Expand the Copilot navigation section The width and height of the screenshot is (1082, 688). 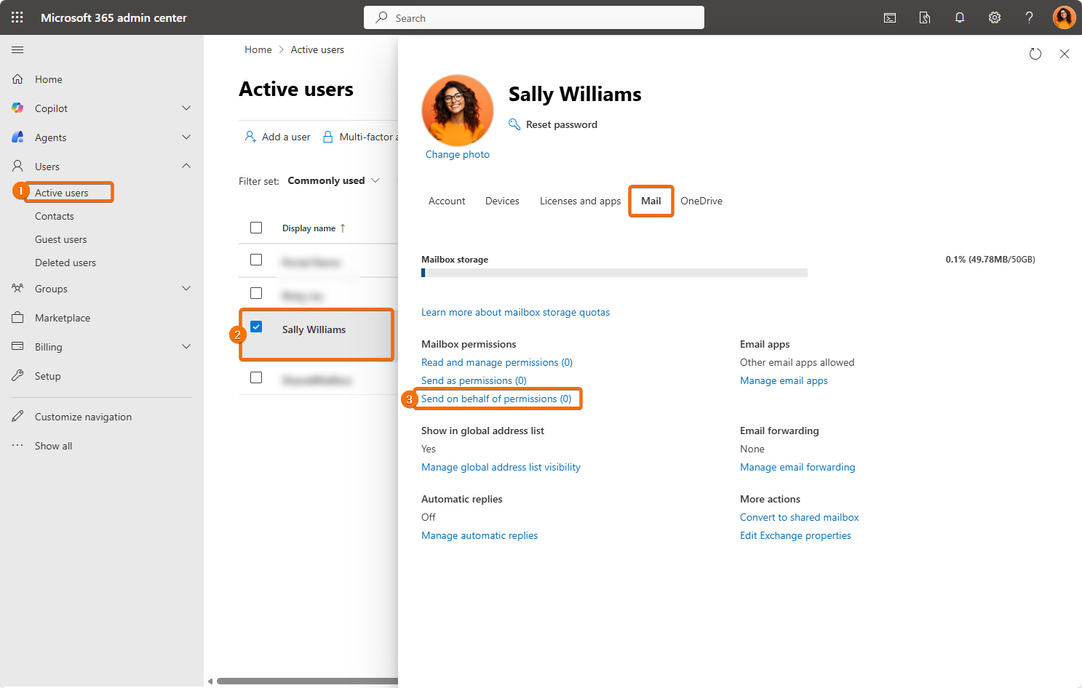click(x=186, y=108)
